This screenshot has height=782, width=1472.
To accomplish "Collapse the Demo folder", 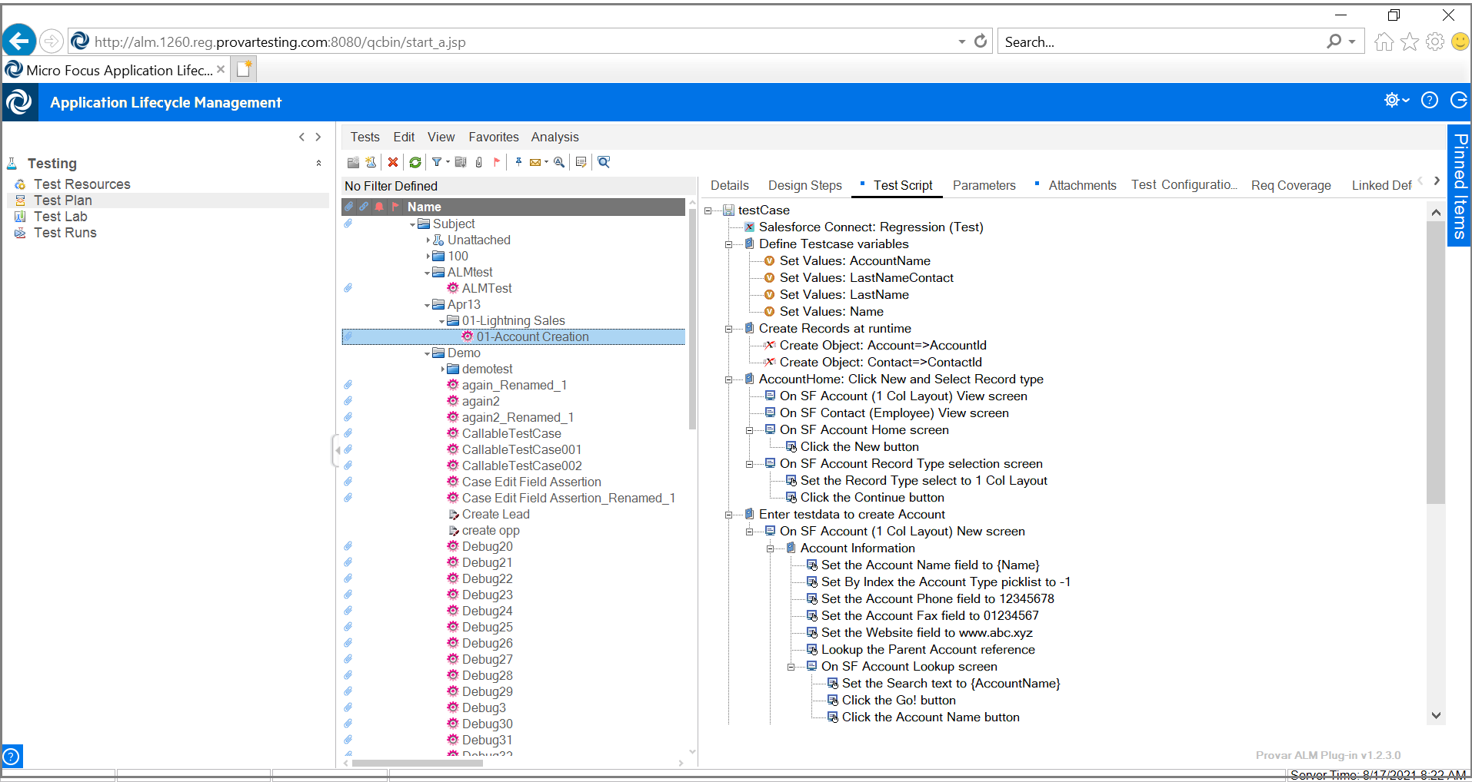I will pos(428,354).
